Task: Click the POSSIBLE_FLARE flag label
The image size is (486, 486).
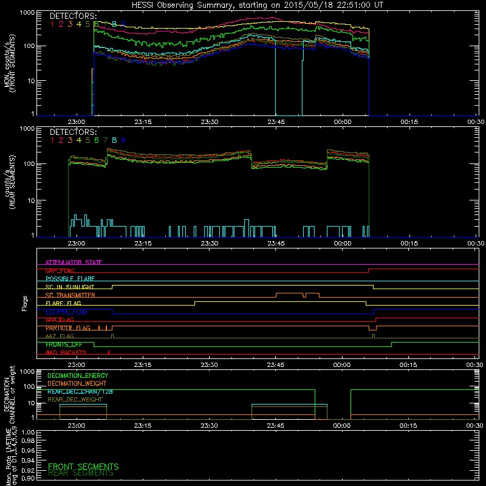Action: point(70,279)
